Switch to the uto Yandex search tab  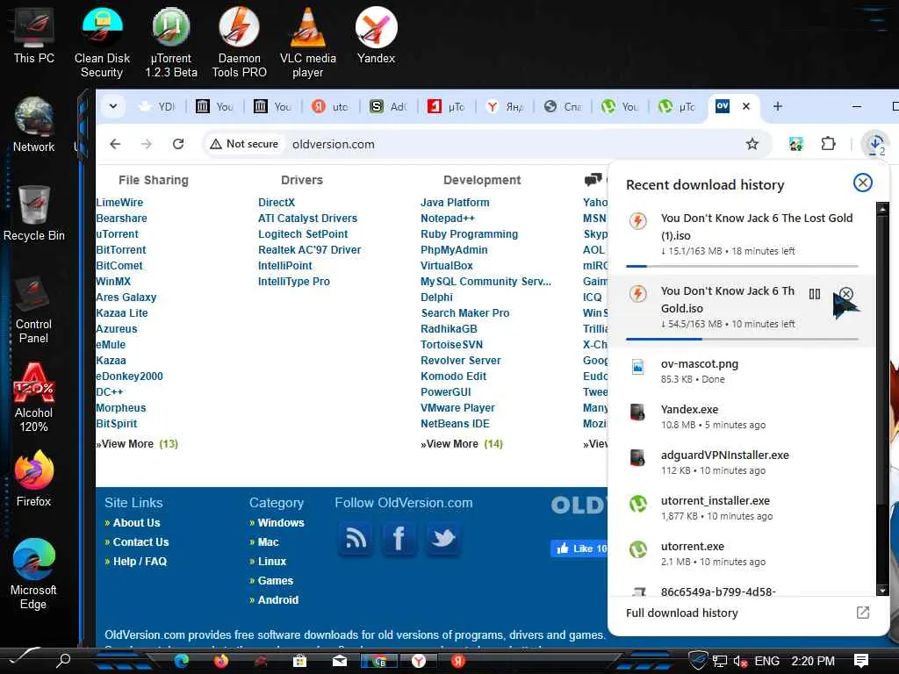point(330,106)
